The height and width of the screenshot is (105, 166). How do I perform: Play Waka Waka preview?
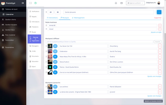click(x=55, y=56)
